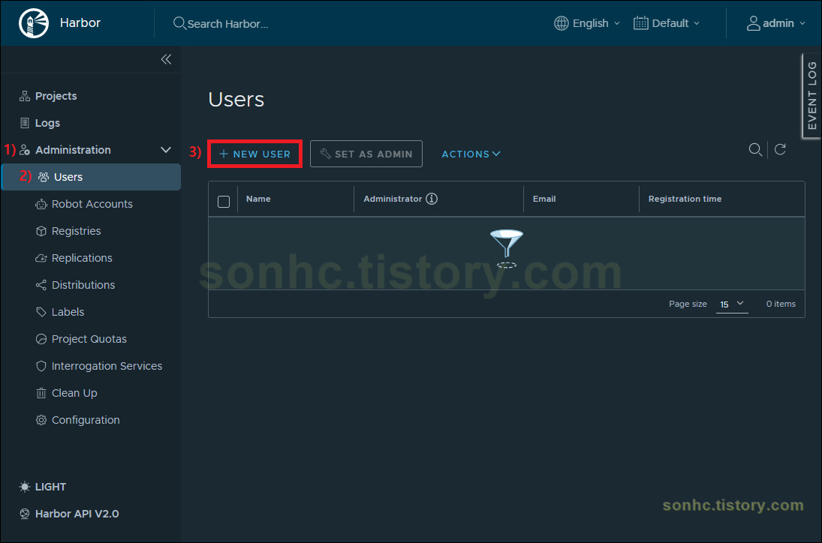The height and width of the screenshot is (543, 822).
Task: Click the Users group icon
Action: [x=44, y=177]
